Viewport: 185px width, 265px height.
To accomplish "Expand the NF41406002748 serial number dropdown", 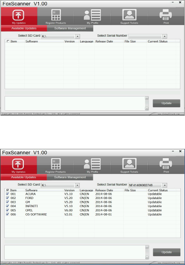I will coord(165,185).
